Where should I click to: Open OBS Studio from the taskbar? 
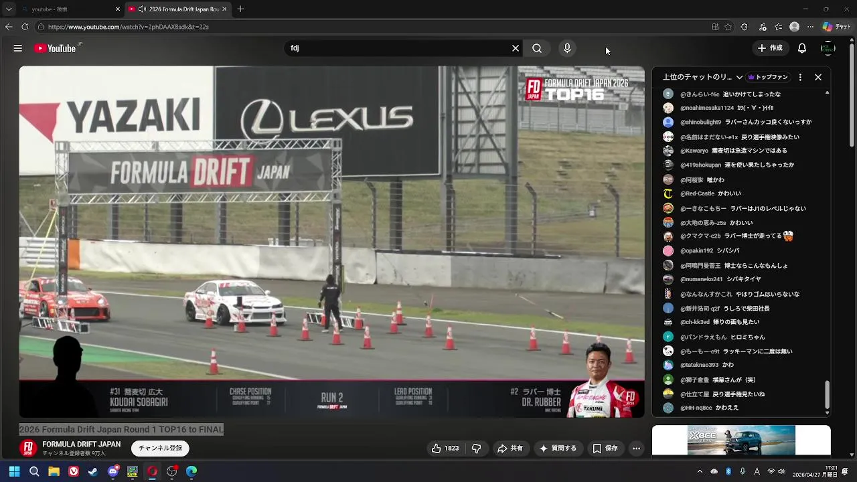(x=171, y=471)
